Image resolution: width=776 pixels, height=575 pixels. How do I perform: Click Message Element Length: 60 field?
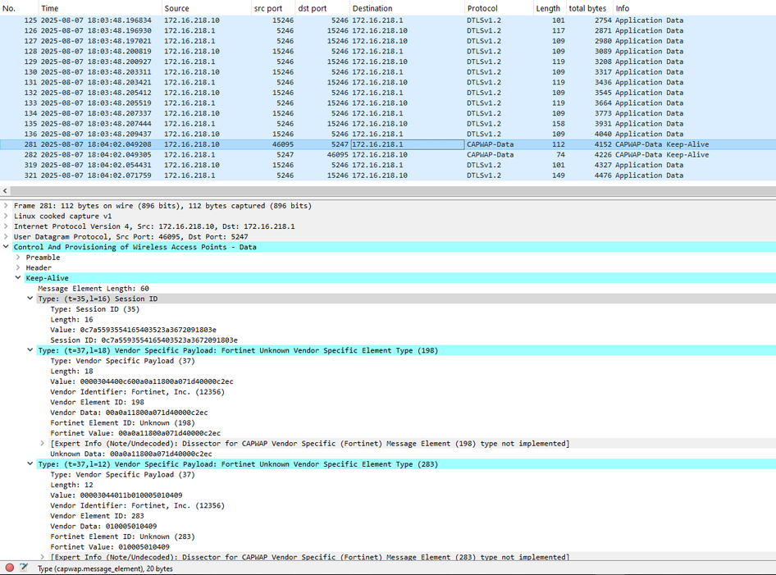tap(94, 288)
